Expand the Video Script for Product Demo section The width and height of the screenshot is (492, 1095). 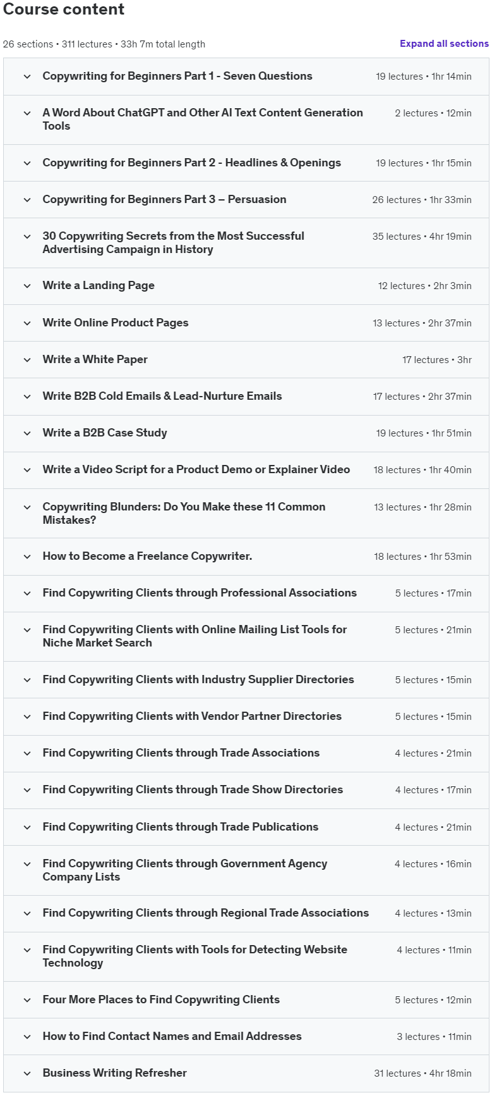(246, 470)
